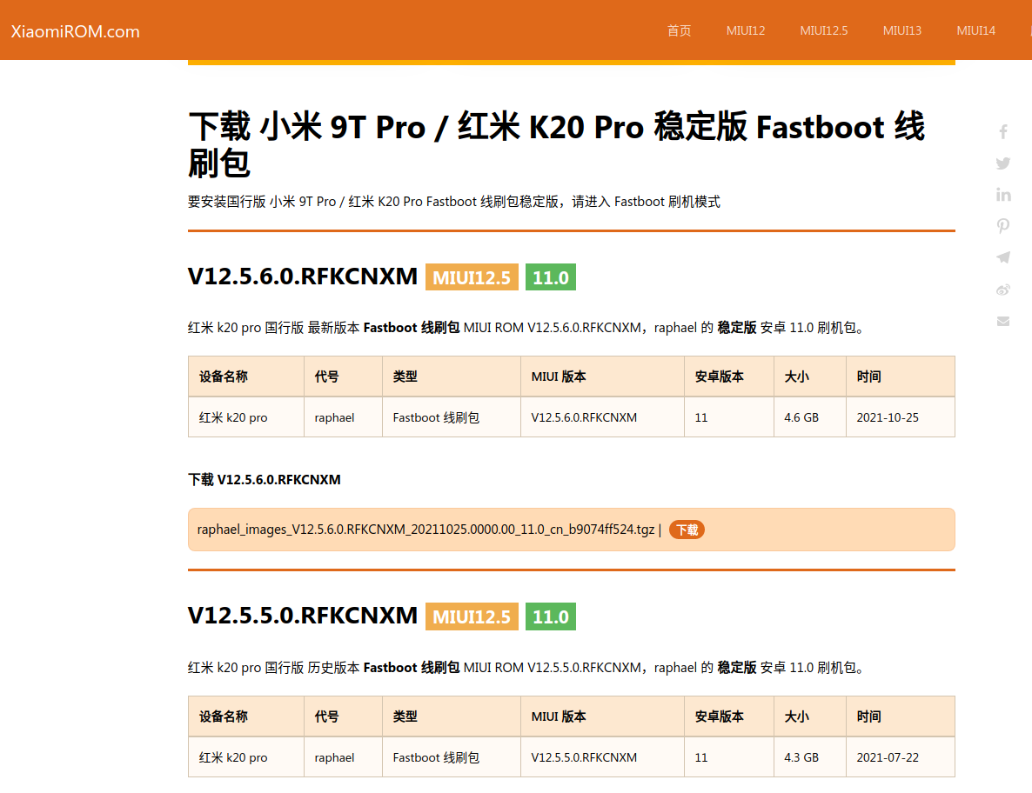Click the page title 下载 小米 9T Pro
Viewport: 1032px width, 793px height.
(x=556, y=144)
